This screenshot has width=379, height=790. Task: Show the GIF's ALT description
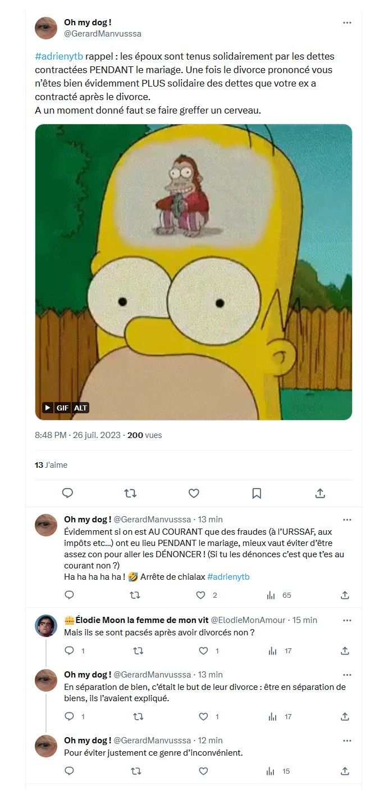pos(81,408)
